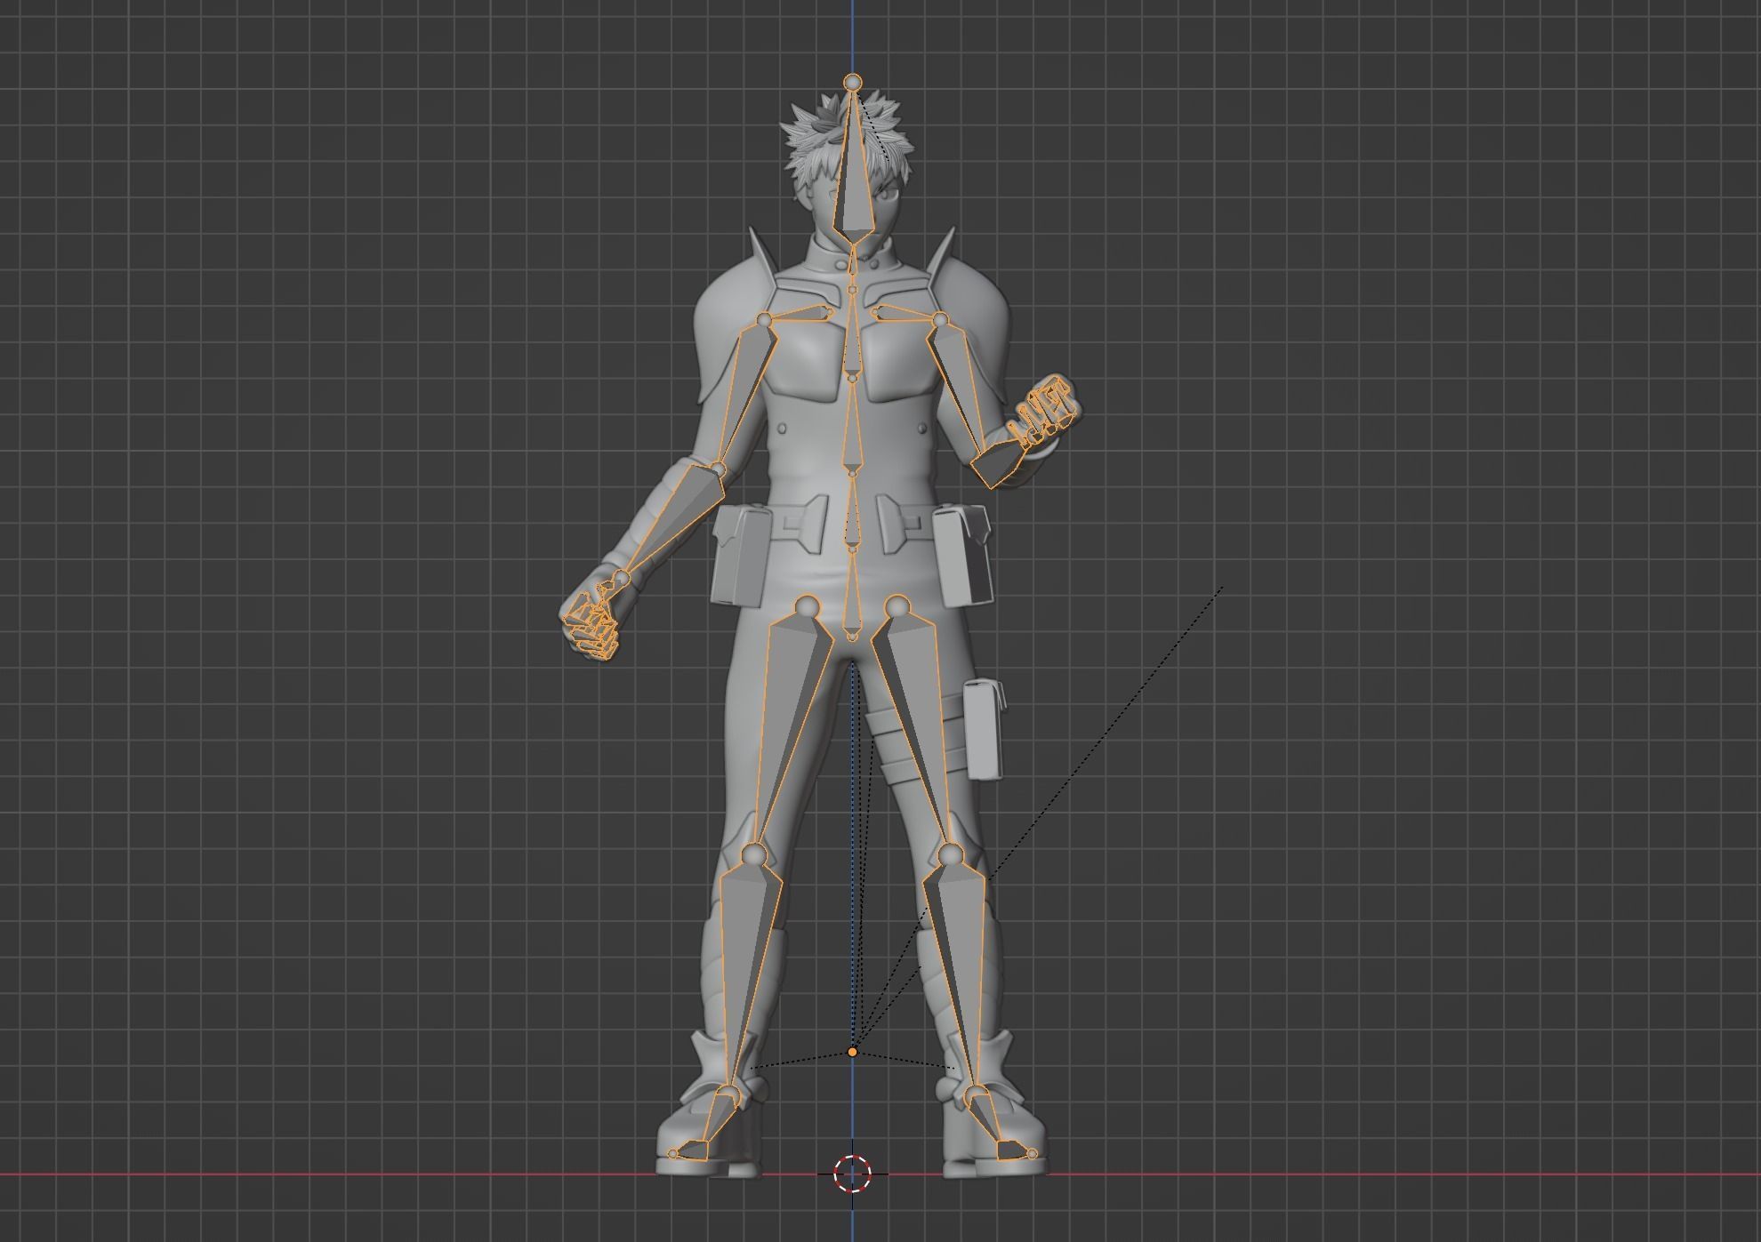Select the clavicle bone on the lowered-arm side
Viewport: 1761px width, 1242px height.
click(803, 313)
